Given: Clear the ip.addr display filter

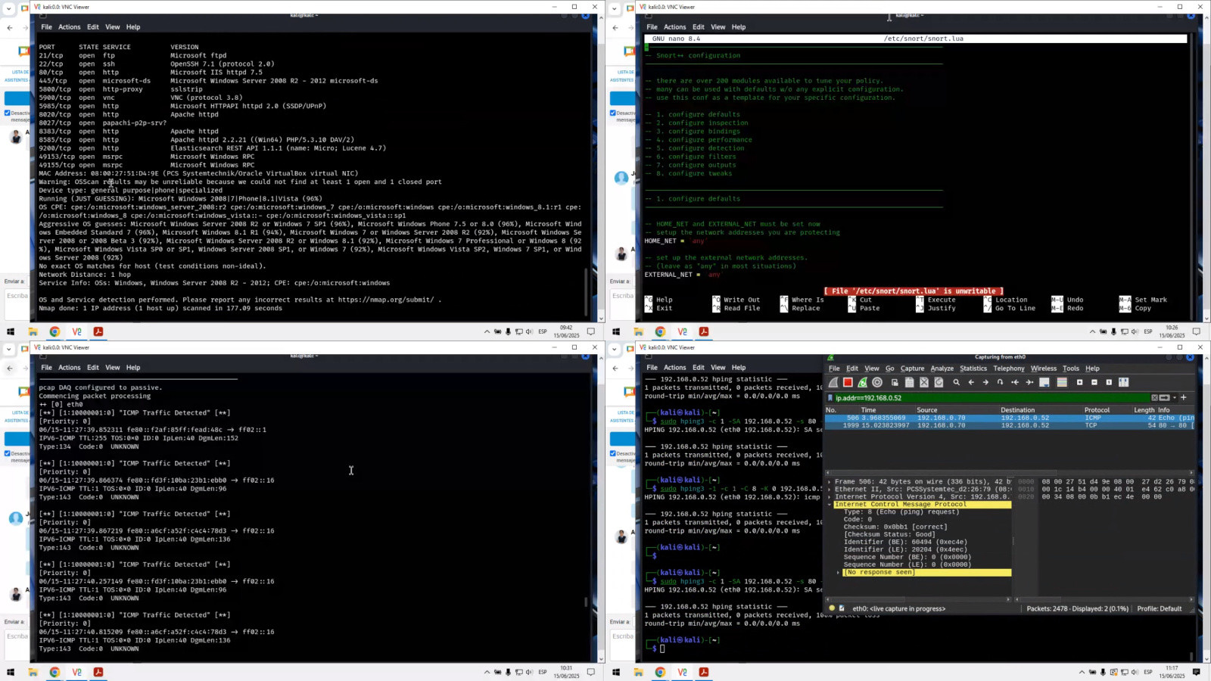Looking at the screenshot, I should point(1154,398).
